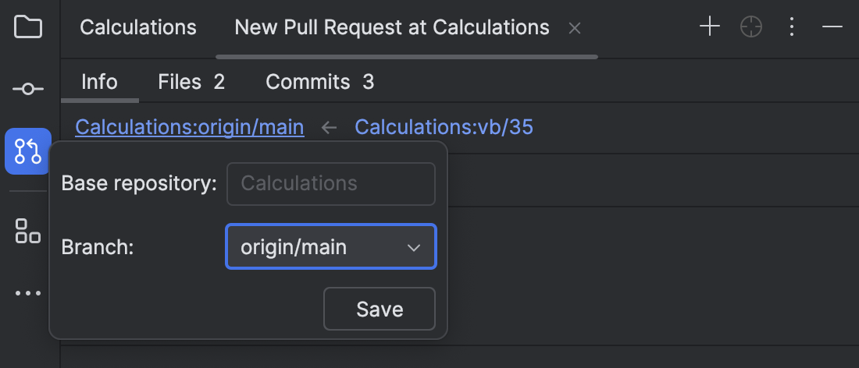Open the Commit tool window icon
859x368 pixels.
28,89
